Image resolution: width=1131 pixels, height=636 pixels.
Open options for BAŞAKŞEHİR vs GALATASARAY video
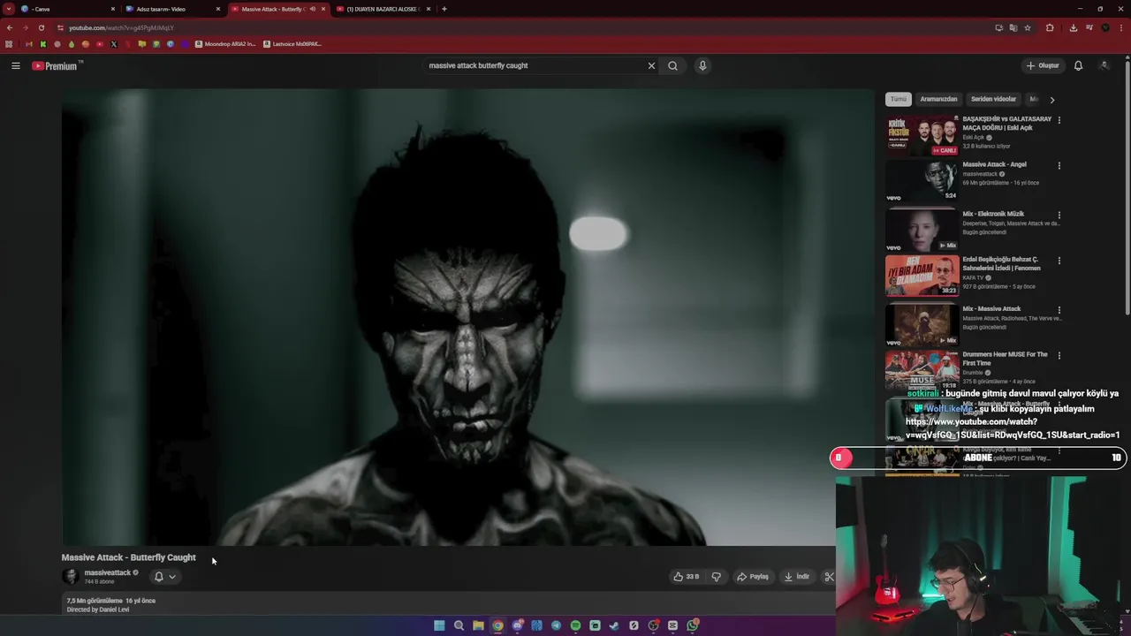pos(1059,120)
